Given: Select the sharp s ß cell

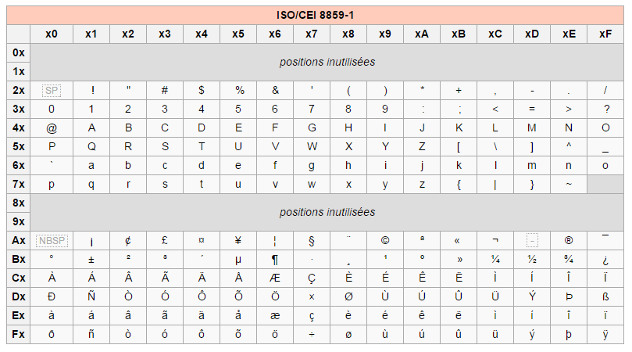Looking at the screenshot, I should 605,297.
